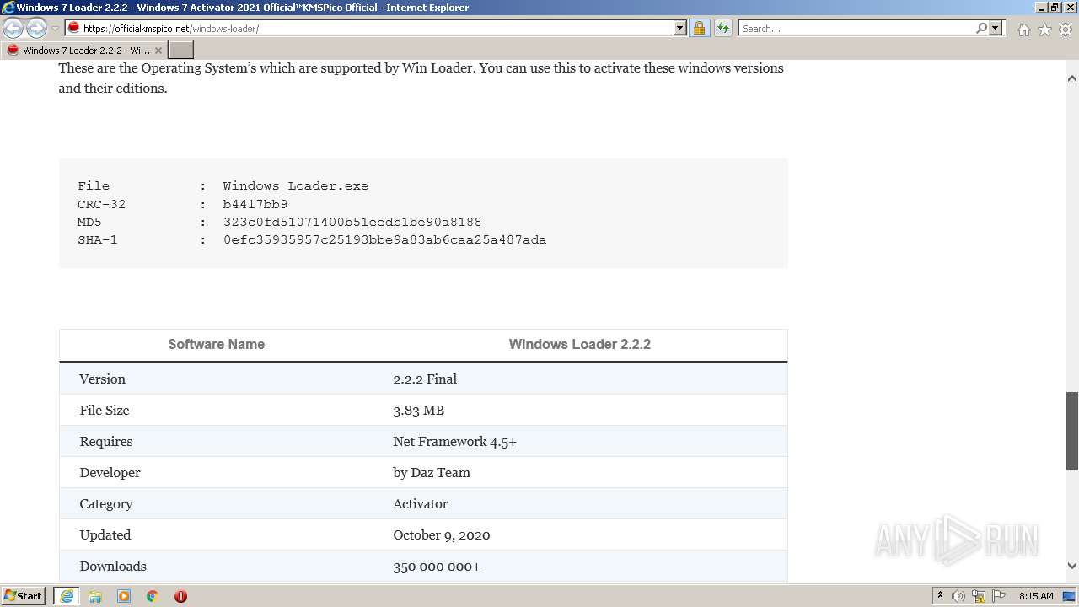
Task: Click the Updated row label
Action: (x=105, y=534)
